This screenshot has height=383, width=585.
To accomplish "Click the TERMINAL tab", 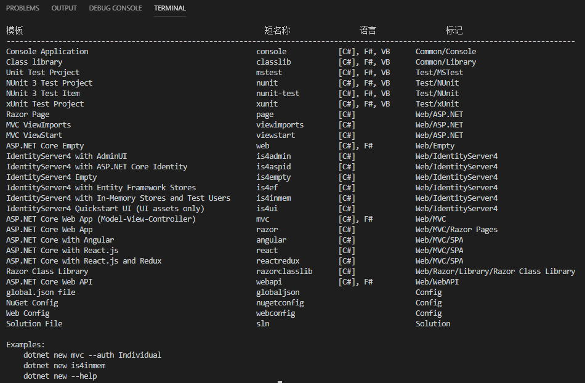I will point(170,8).
